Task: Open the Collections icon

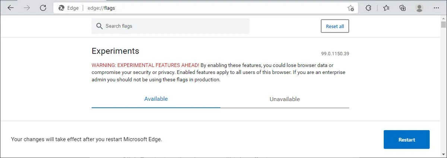Action: (402, 8)
